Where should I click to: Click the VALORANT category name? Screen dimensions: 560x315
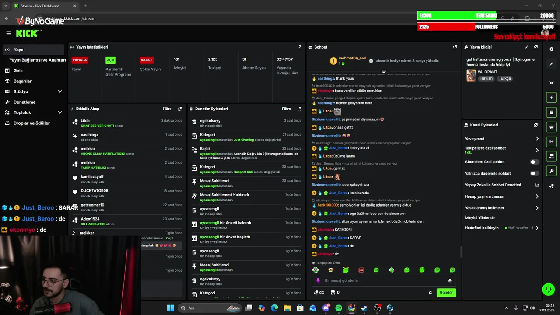click(x=488, y=72)
